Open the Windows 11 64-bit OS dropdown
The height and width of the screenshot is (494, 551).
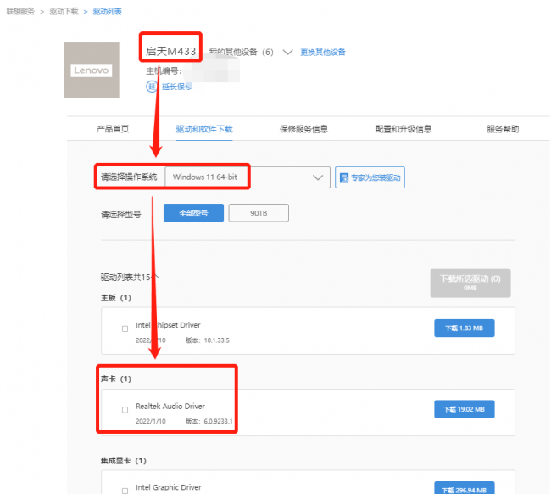click(x=248, y=177)
